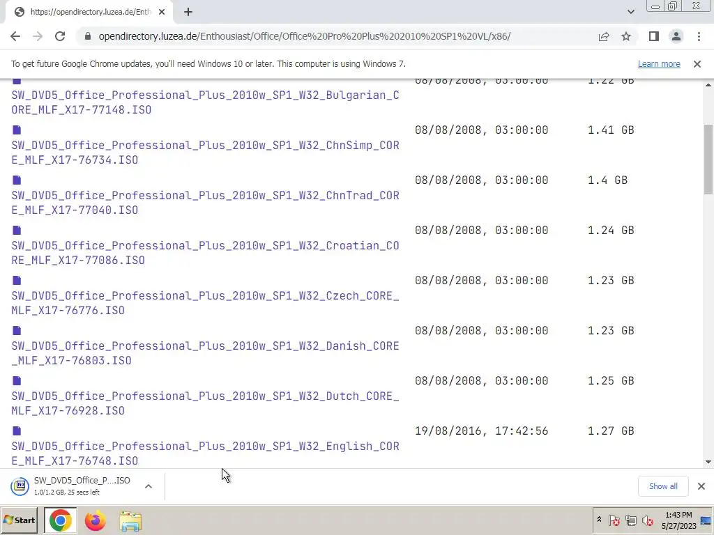Click file icon above Dutch ISO
This screenshot has height=535, width=714.
coord(17,381)
